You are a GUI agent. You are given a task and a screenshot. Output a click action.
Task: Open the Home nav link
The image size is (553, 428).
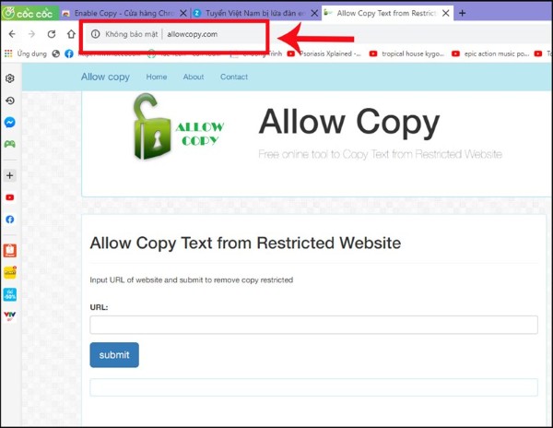tap(157, 77)
